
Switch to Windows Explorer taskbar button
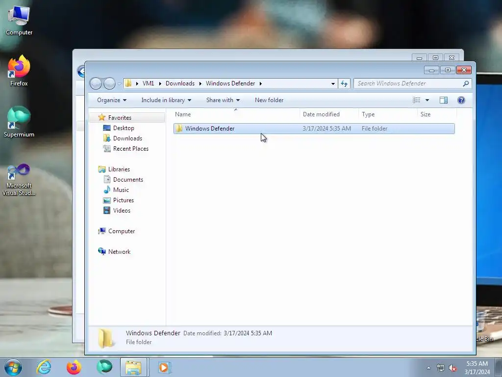point(133,367)
